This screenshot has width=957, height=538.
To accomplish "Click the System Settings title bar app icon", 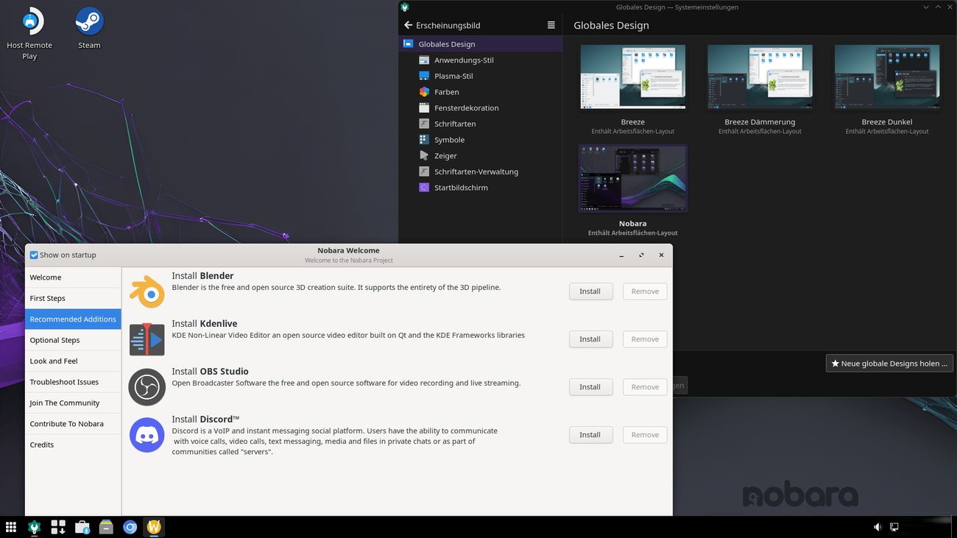I will [x=404, y=7].
